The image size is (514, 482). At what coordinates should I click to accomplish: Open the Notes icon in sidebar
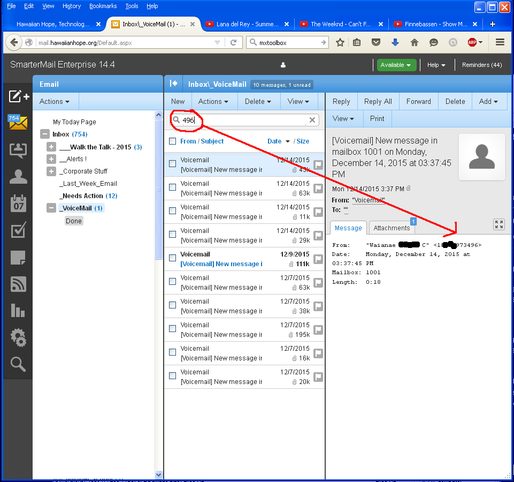tap(18, 258)
